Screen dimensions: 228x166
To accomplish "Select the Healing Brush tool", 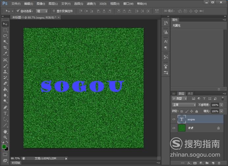I will click(x=5, y=60).
